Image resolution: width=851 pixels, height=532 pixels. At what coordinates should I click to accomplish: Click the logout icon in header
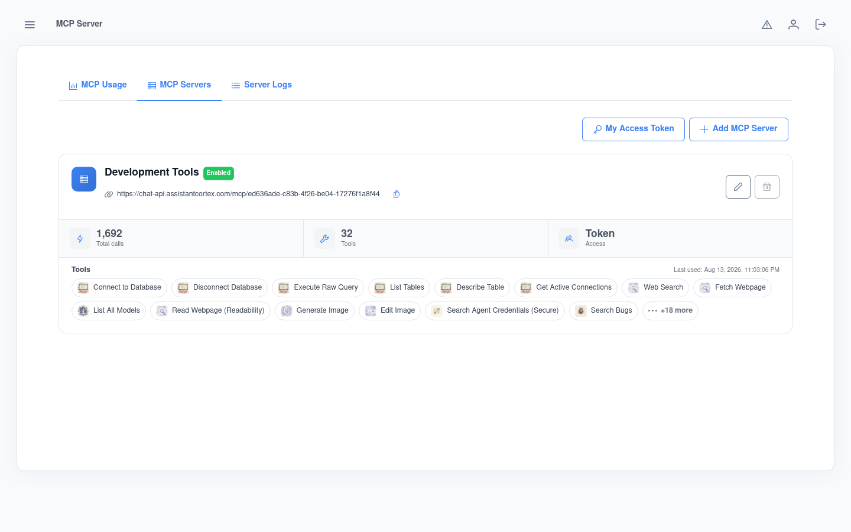(820, 24)
